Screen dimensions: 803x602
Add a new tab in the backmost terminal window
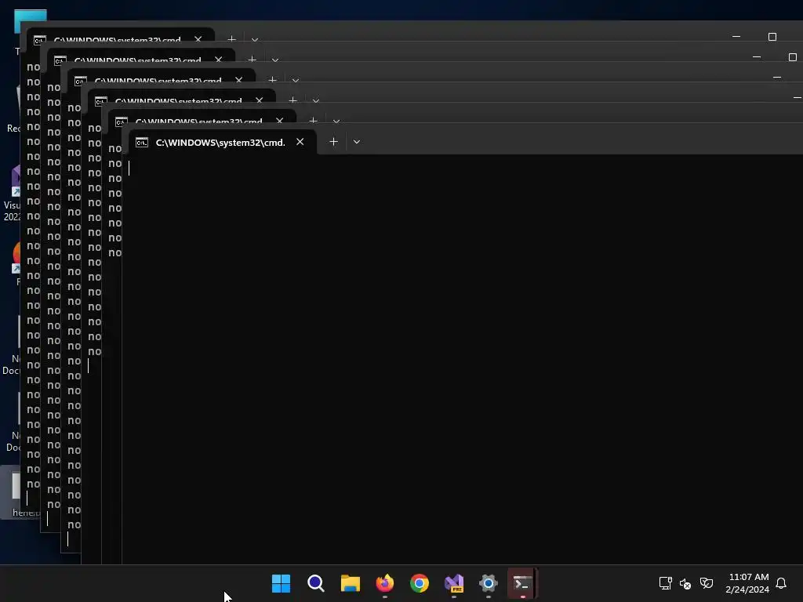click(231, 39)
